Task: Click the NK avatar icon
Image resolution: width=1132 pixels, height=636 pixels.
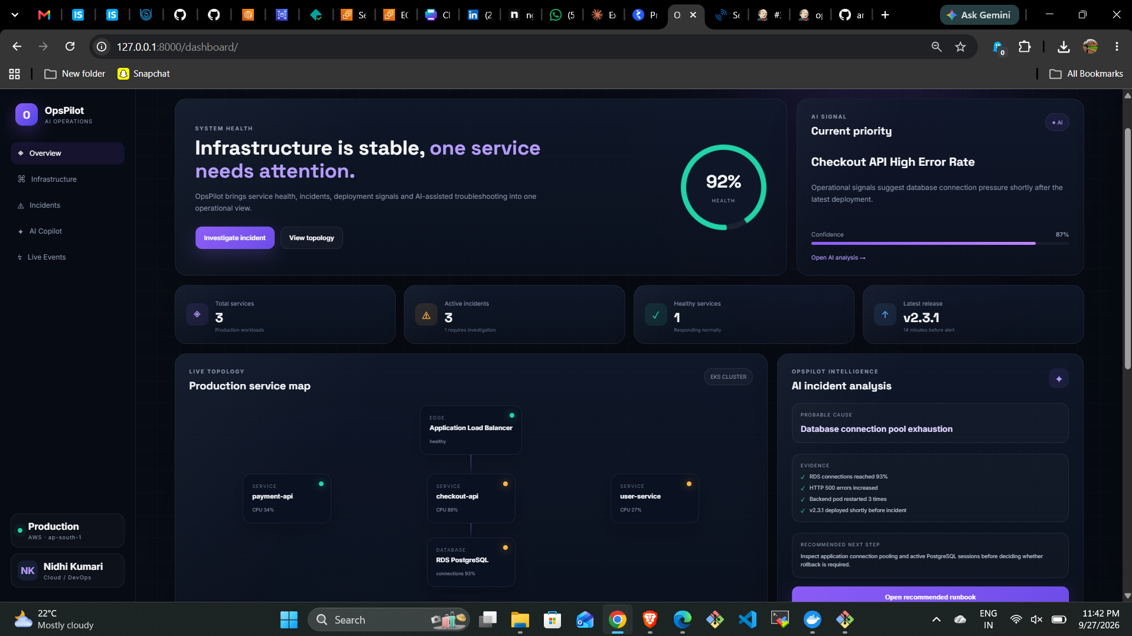Action: (28, 571)
